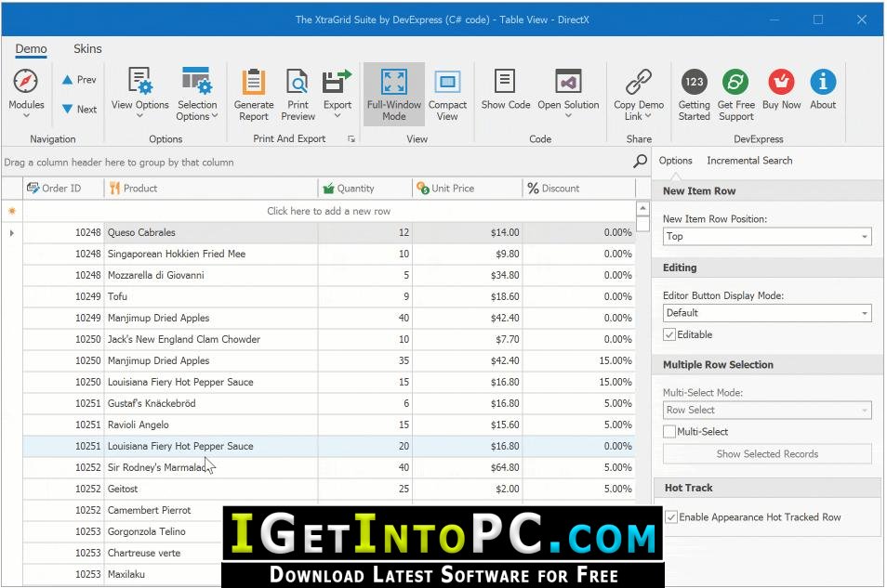Select the Chartreuse verte cell
The height and width of the screenshot is (588, 887).
point(164,553)
